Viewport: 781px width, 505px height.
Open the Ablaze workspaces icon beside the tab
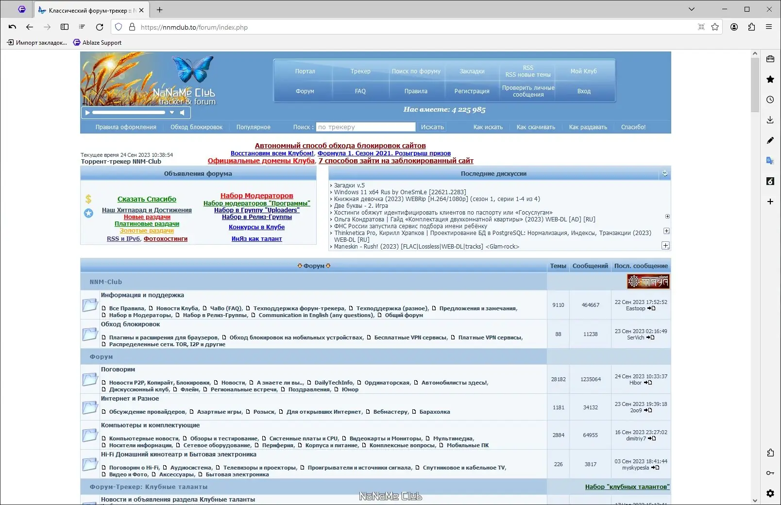(x=22, y=9)
